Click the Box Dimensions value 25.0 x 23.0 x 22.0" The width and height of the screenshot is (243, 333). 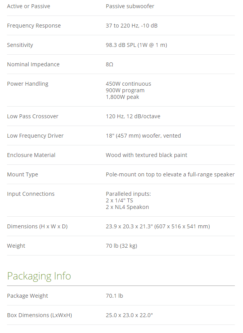(129, 315)
